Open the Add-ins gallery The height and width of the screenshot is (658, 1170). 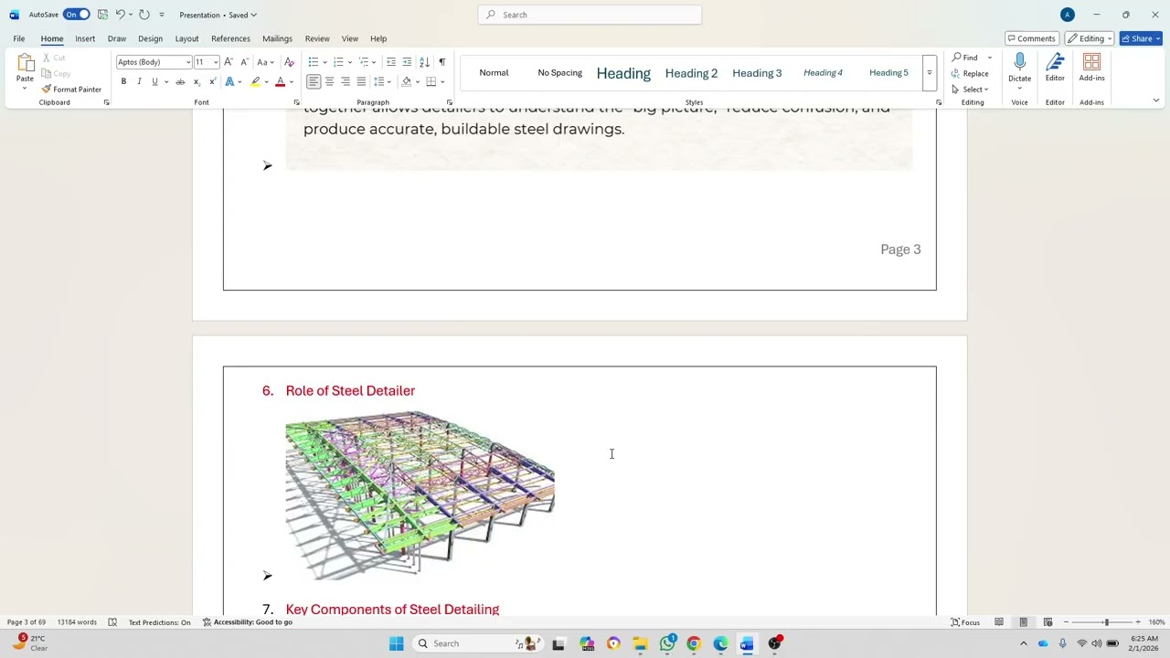point(1091,68)
